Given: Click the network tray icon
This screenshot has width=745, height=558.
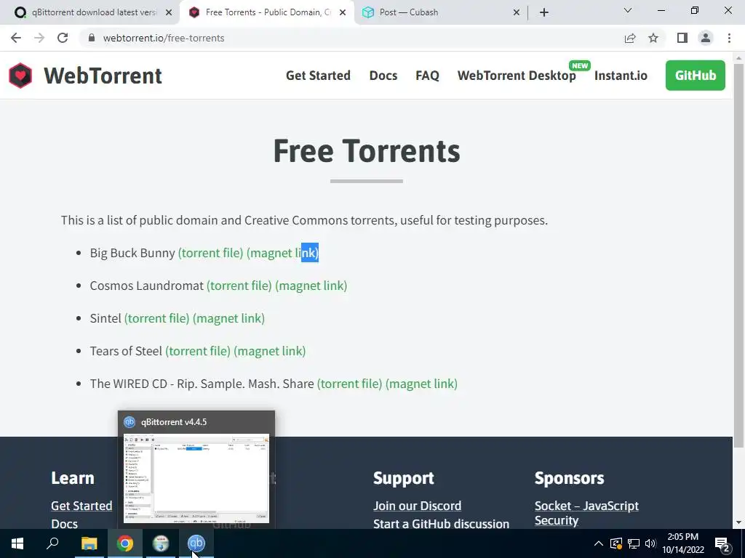Looking at the screenshot, I should point(634,543).
